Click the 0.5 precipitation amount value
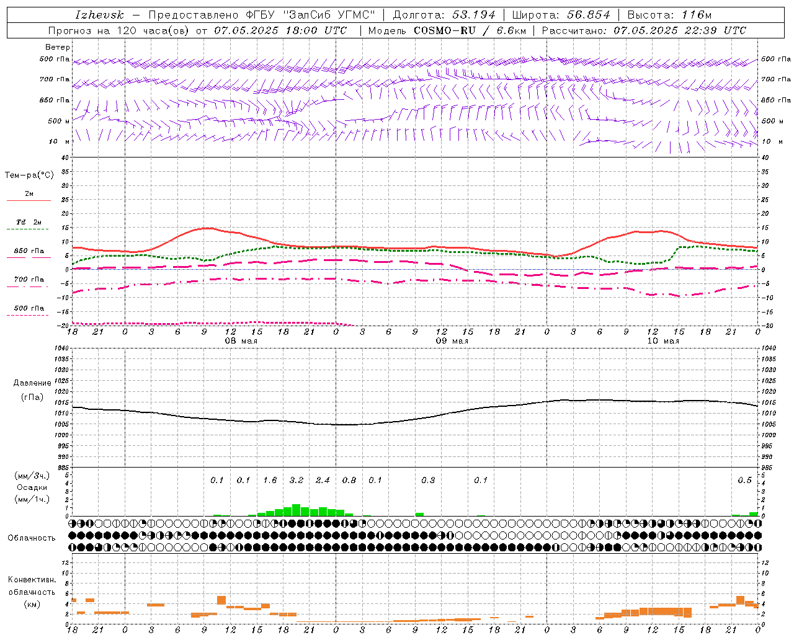Image resolution: width=794 pixels, height=635 pixels. coord(744,480)
